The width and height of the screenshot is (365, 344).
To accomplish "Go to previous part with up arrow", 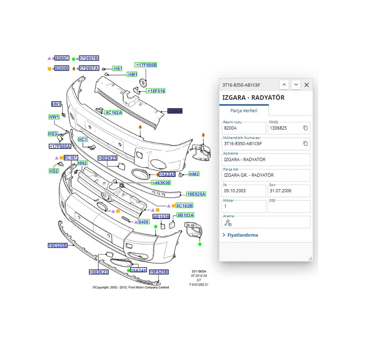I will tap(284, 85).
